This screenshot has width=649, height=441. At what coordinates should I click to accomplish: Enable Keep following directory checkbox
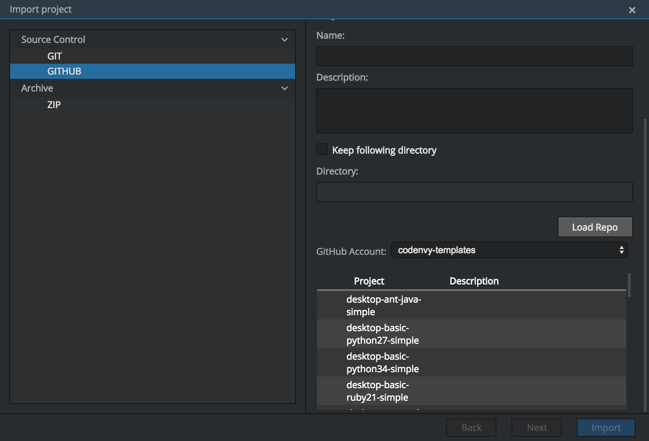coord(322,150)
